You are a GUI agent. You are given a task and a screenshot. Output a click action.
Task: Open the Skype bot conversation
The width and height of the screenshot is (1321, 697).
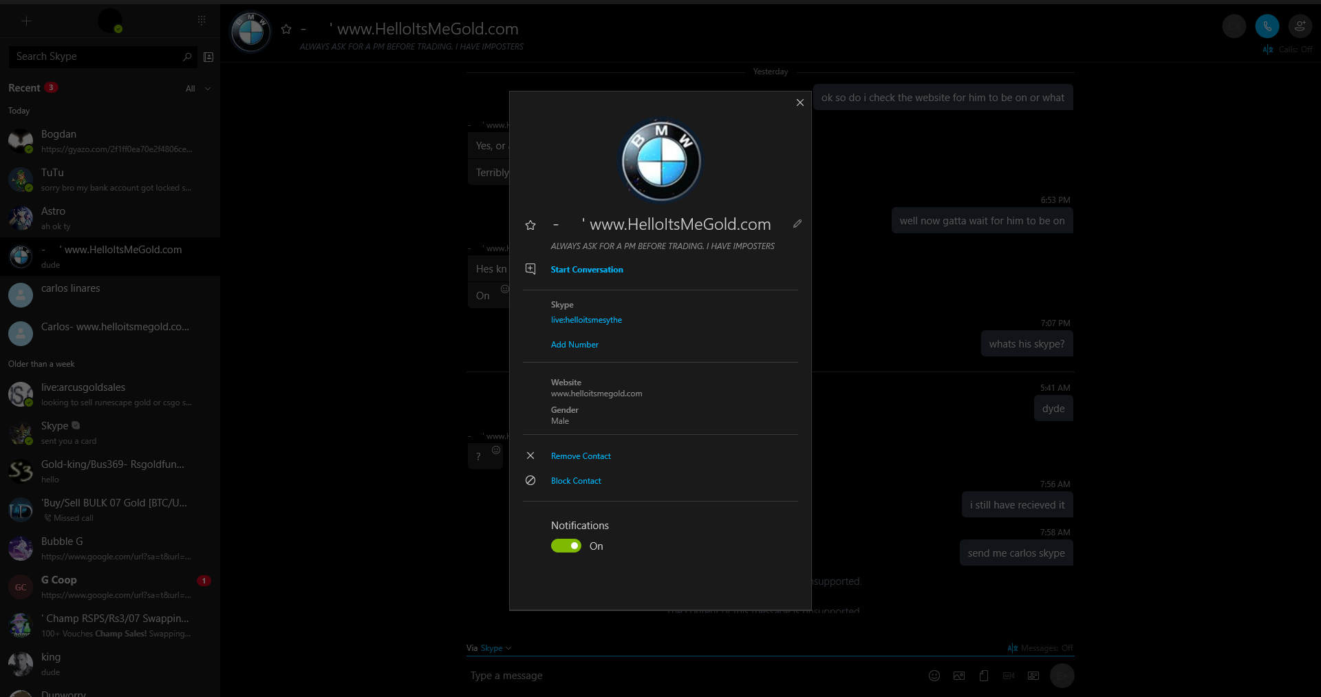point(110,433)
